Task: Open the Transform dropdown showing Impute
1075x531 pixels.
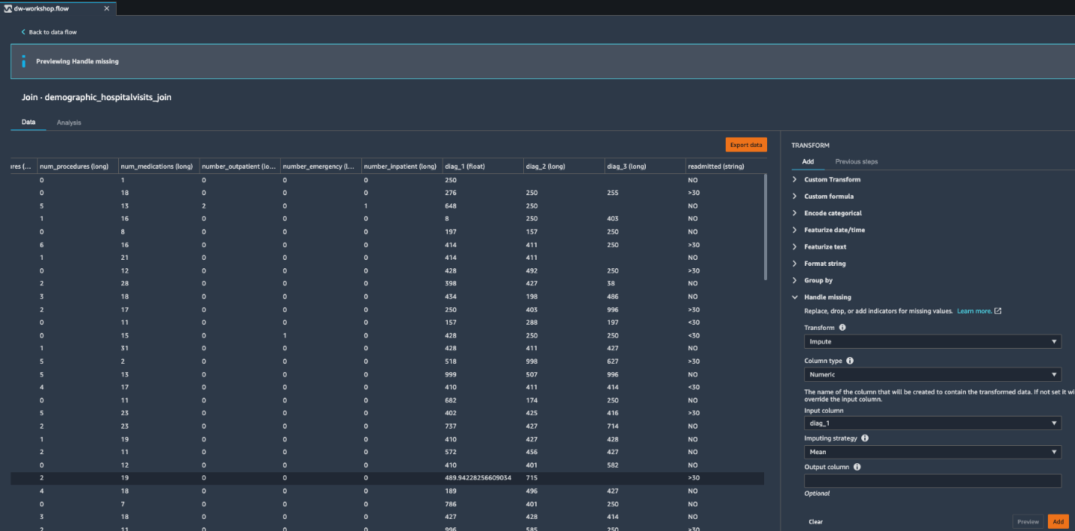Action: click(x=933, y=342)
